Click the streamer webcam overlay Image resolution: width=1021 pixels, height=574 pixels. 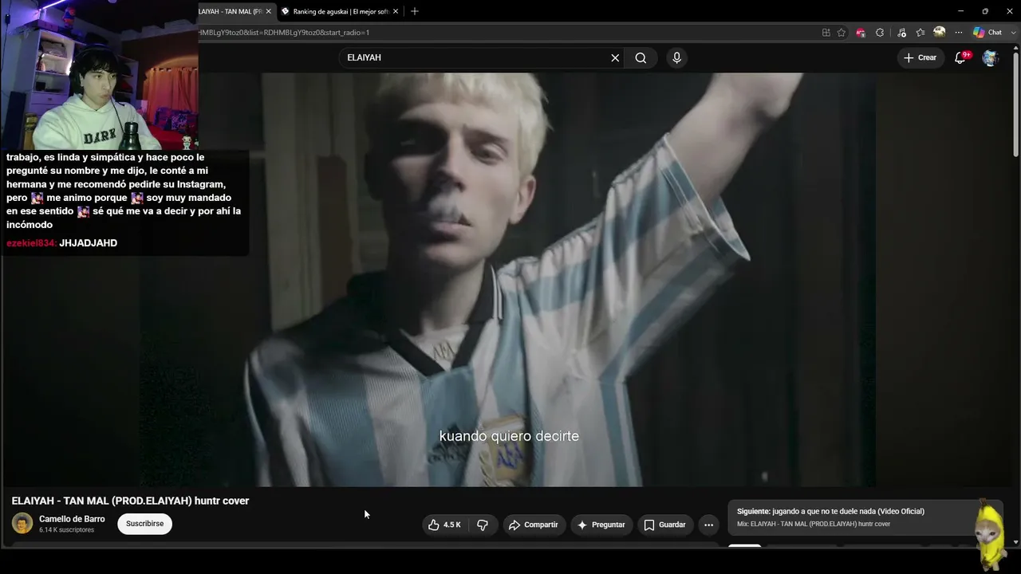pyautogui.click(x=99, y=75)
